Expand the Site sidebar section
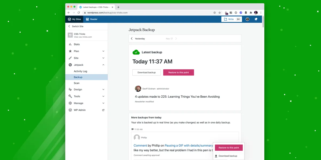The image size is (321, 160). (86, 58)
